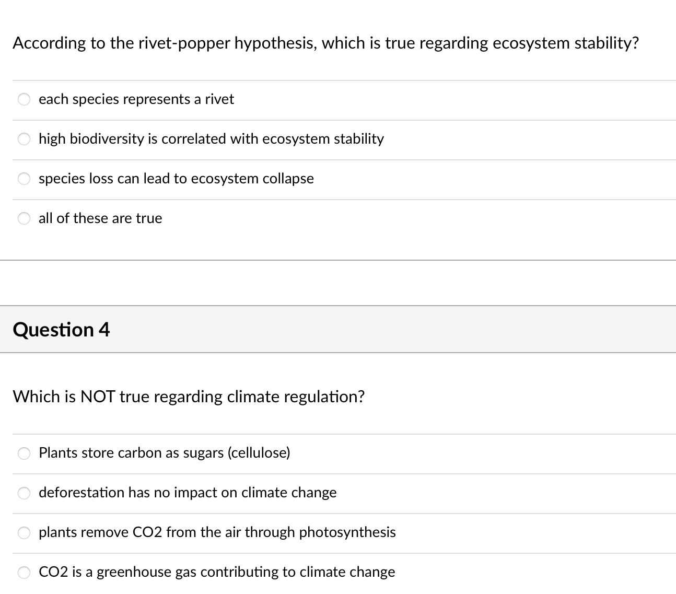Click answer text 'species loss can lead to ecosystem collapse'
This screenshot has width=676, height=594.
(x=176, y=179)
